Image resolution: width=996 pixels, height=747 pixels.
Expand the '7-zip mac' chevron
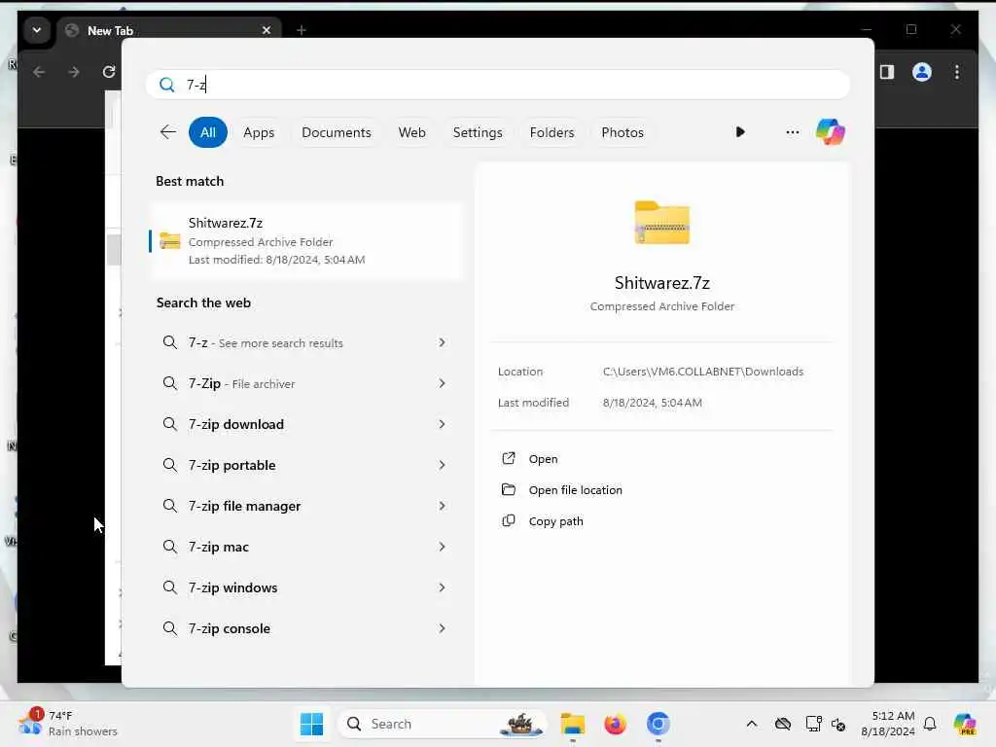[x=443, y=547]
